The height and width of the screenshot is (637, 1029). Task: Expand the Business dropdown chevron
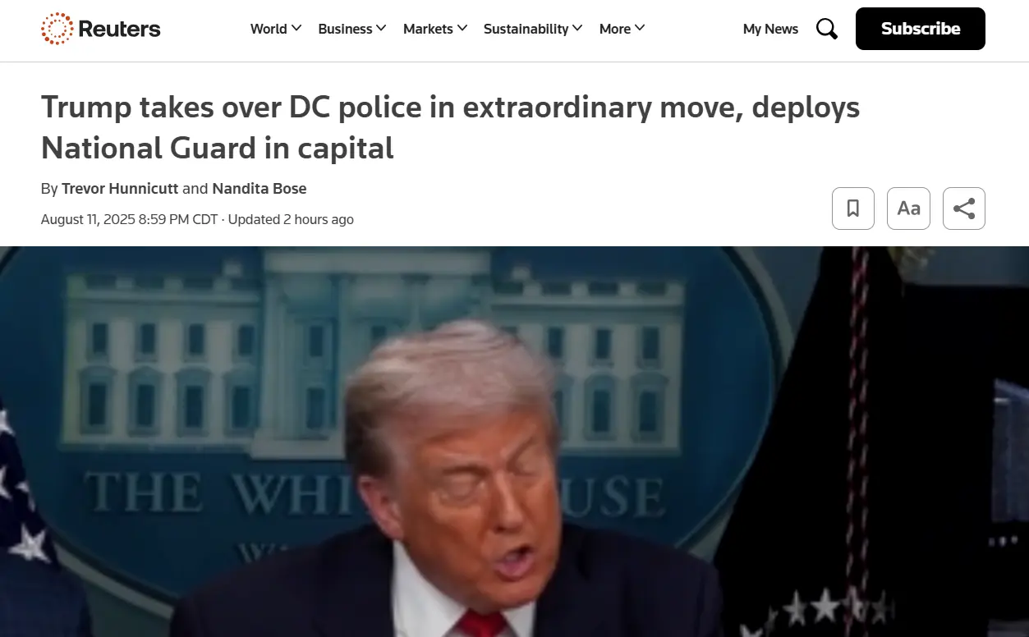tap(381, 29)
